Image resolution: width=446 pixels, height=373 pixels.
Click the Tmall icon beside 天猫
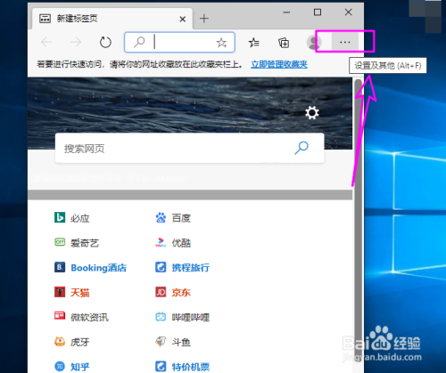(60, 292)
